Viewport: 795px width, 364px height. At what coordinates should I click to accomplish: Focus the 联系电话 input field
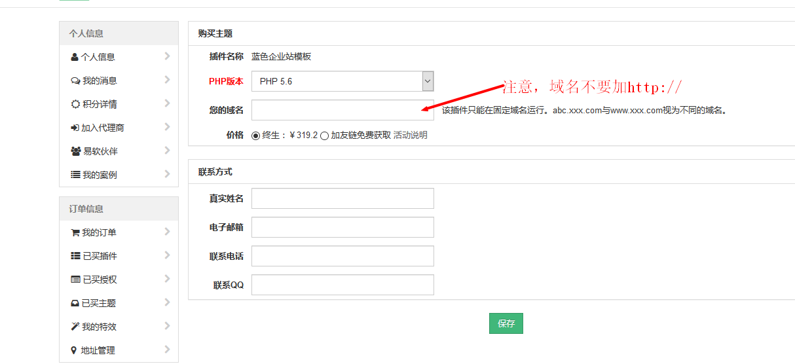point(342,256)
